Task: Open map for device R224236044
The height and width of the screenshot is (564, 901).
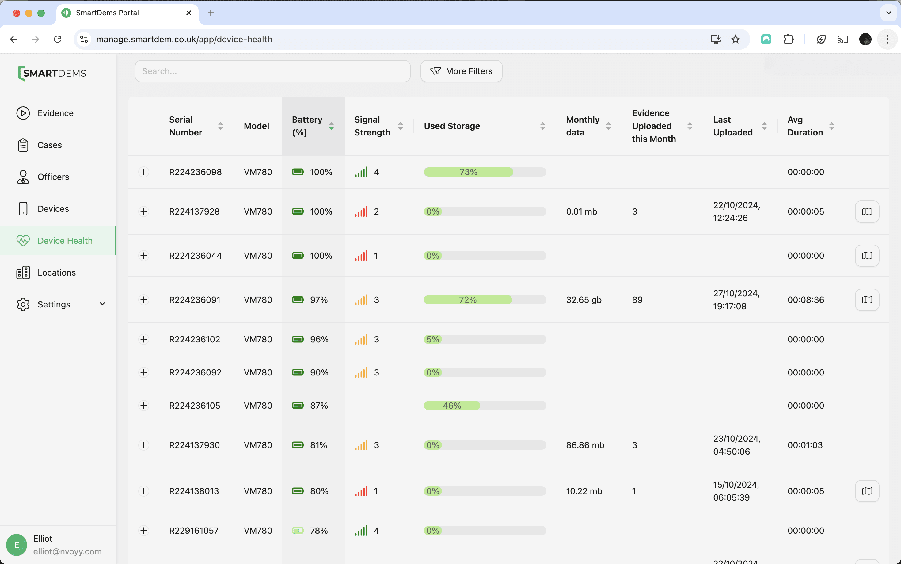Action: tap(867, 256)
